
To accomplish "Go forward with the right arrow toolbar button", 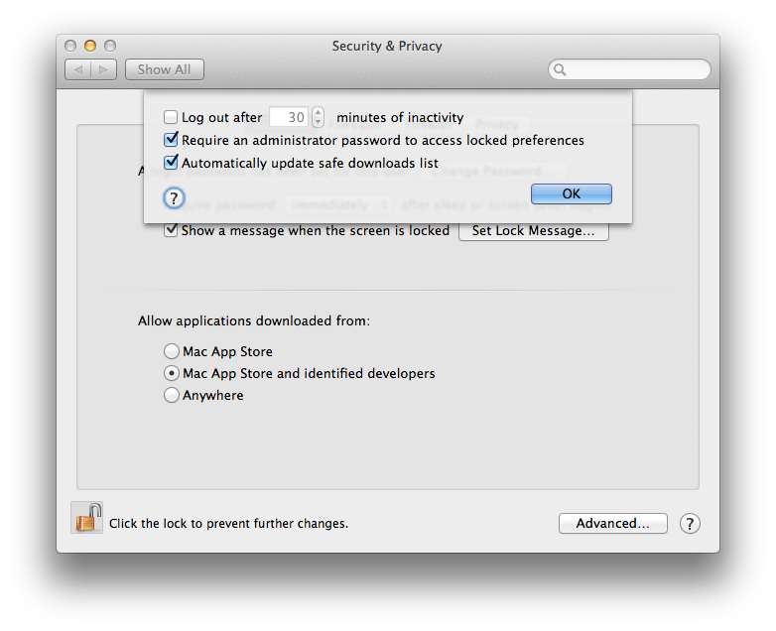I will (103, 69).
